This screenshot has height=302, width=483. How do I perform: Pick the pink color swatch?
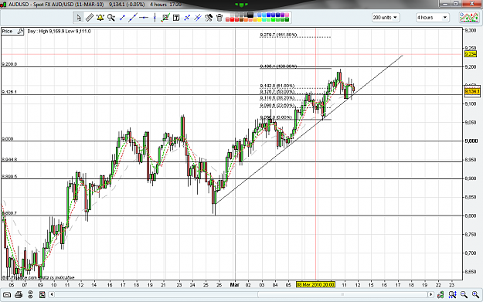[x=287, y=15]
